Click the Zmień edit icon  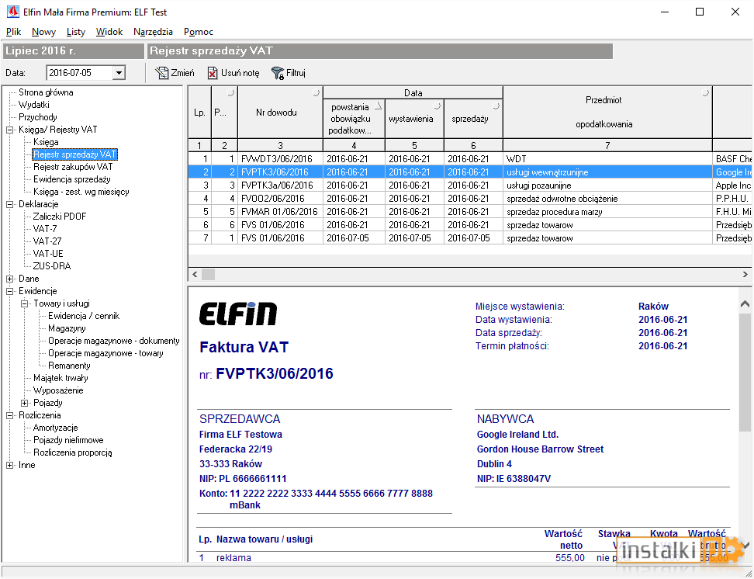pyautogui.click(x=161, y=73)
